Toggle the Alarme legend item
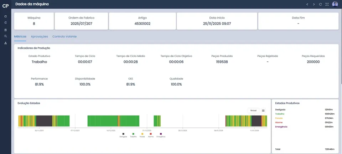Image resolution: width=342 pixels, height=154 pixels. point(151,135)
